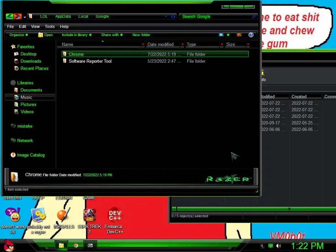The image size is (336, 252).
Task: Open Desktop in navigation pane
Action: pos(25,54)
